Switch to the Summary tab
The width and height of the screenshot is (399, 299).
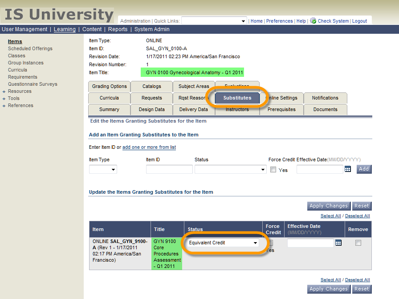[109, 109]
